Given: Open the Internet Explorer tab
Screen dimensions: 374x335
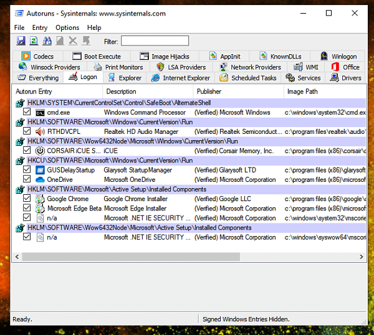Looking at the screenshot, I should coord(181,78).
